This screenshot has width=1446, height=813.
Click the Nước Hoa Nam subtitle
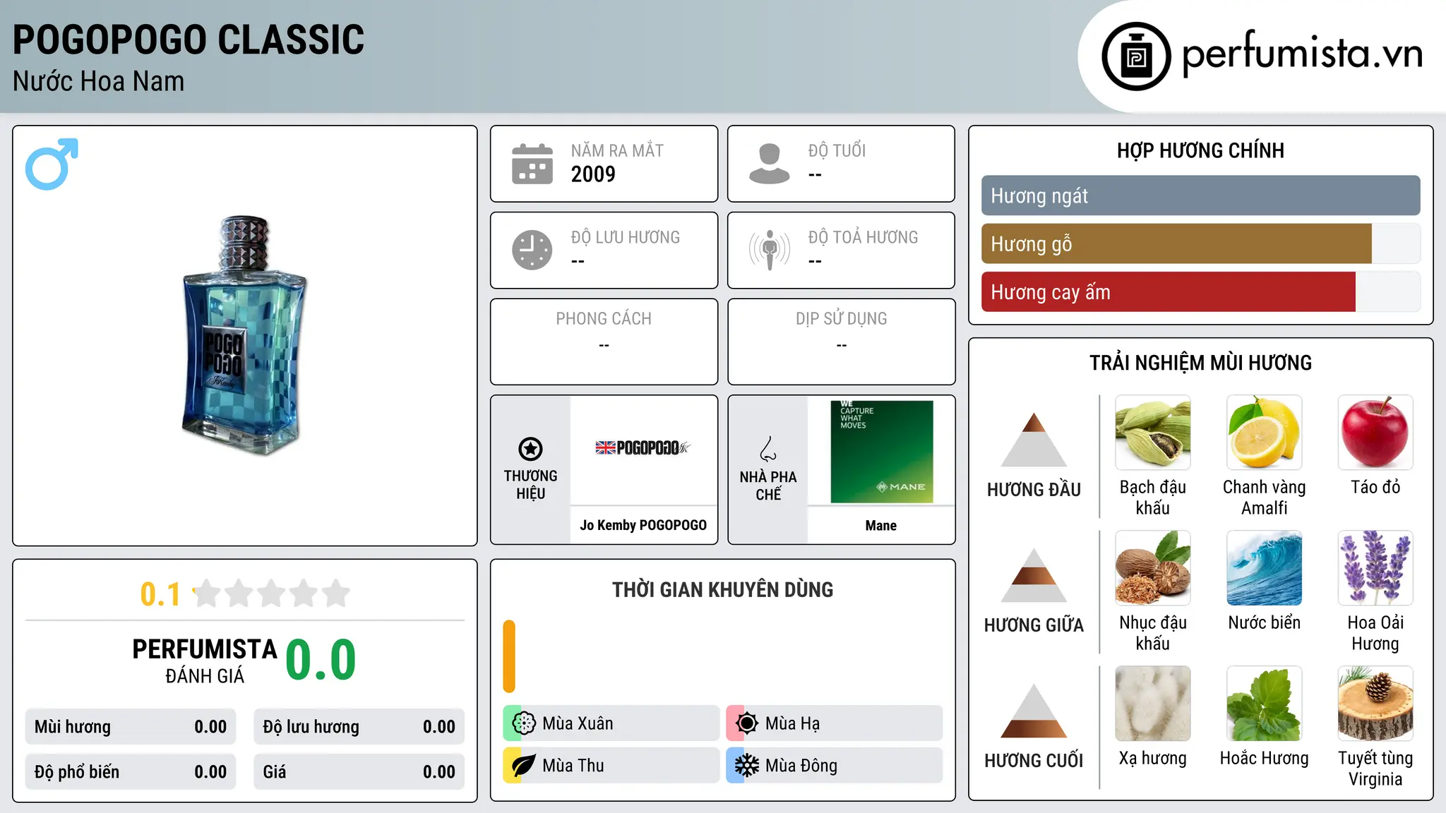99,82
